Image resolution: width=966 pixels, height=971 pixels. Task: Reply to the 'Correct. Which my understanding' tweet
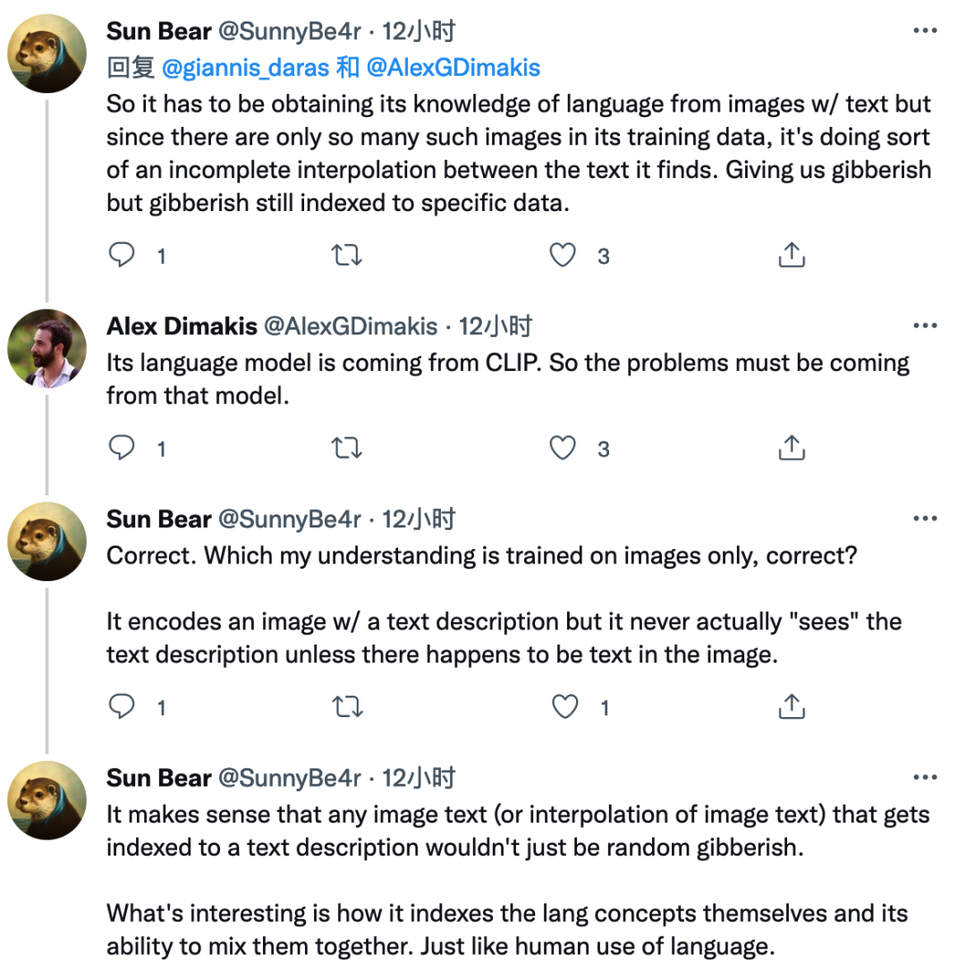(122, 708)
